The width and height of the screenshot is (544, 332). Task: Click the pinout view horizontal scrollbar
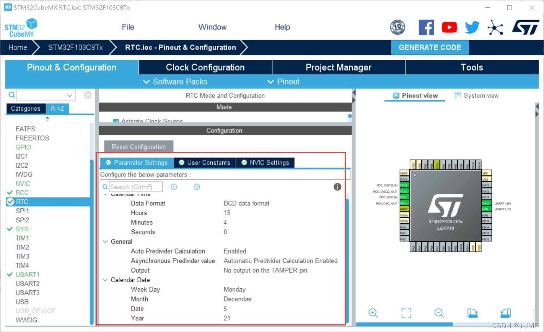(x=404, y=324)
